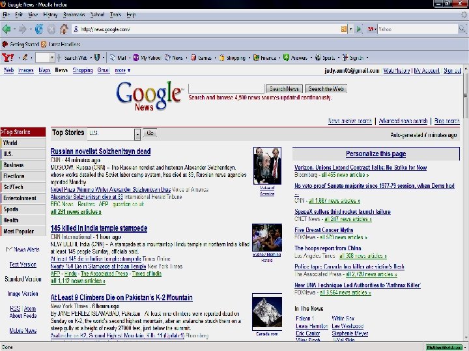Open the Tools menu

coord(115,14)
